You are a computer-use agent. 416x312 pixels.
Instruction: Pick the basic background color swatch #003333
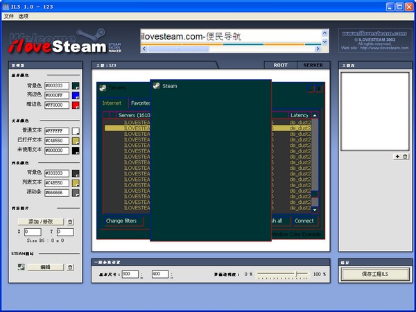[76, 86]
